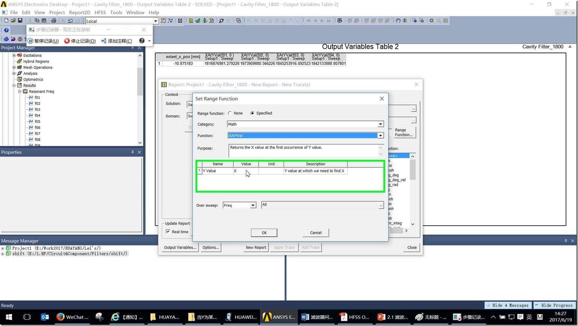The height and width of the screenshot is (326, 578).
Task: Open the HFSS menu
Action: coord(100,12)
